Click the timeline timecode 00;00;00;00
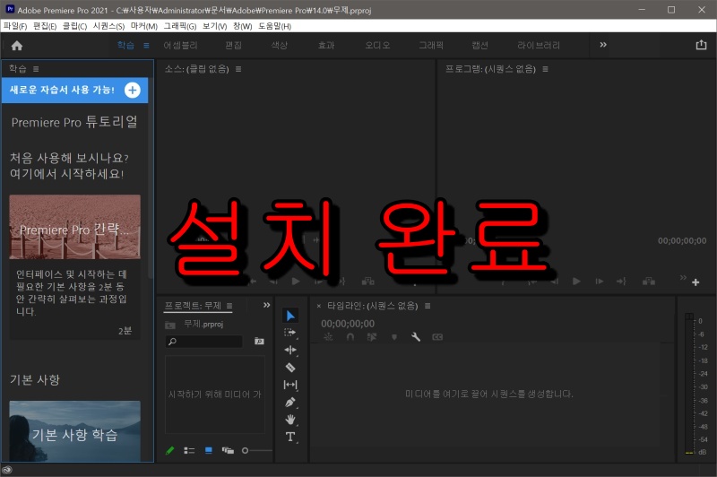717x477 pixels. point(348,324)
